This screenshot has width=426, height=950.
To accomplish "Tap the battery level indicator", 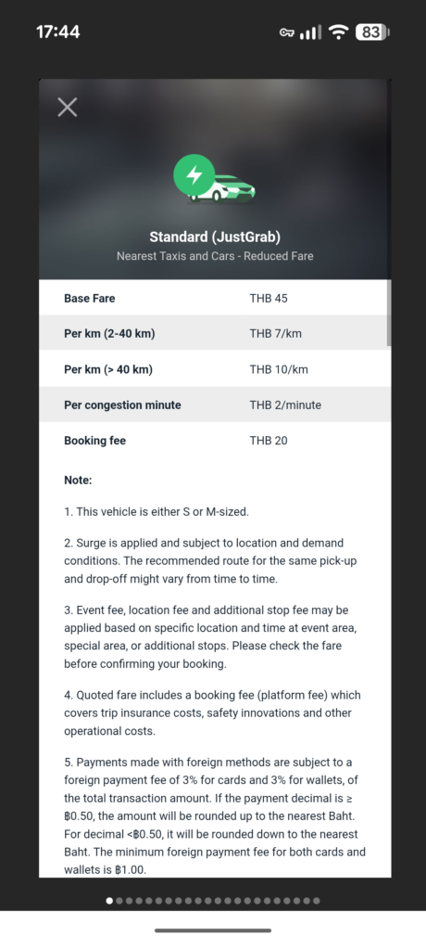I will pos(371,32).
